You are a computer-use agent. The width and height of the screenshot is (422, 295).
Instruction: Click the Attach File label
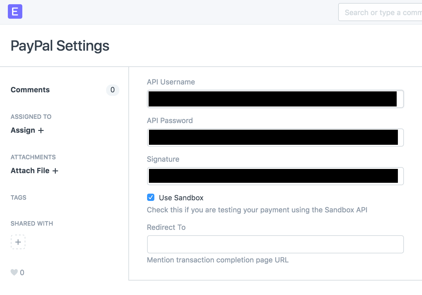click(x=30, y=171)
